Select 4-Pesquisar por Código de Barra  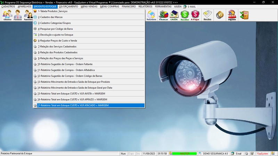(89, 29)
